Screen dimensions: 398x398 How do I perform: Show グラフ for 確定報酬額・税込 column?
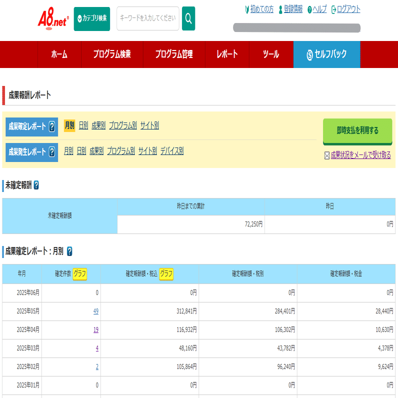(166, 274)
